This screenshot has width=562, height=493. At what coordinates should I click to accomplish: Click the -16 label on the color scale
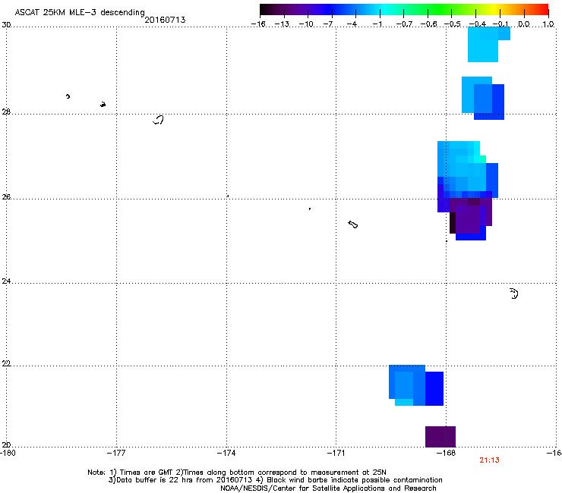click(257, 24)
